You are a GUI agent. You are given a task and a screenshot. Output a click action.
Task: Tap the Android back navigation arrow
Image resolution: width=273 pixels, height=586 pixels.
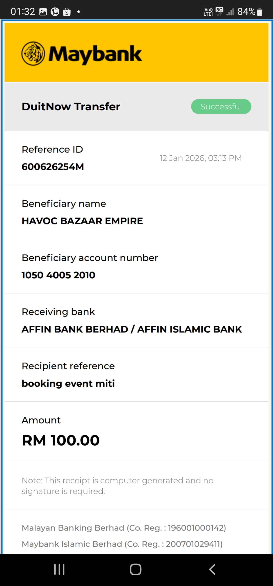212,569
